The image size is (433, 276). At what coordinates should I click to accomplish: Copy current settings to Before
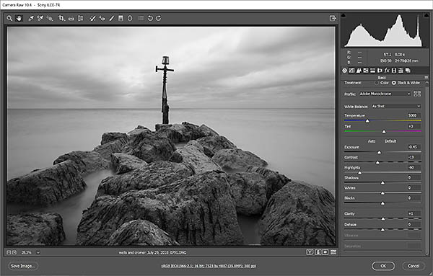tap(325, 252)
